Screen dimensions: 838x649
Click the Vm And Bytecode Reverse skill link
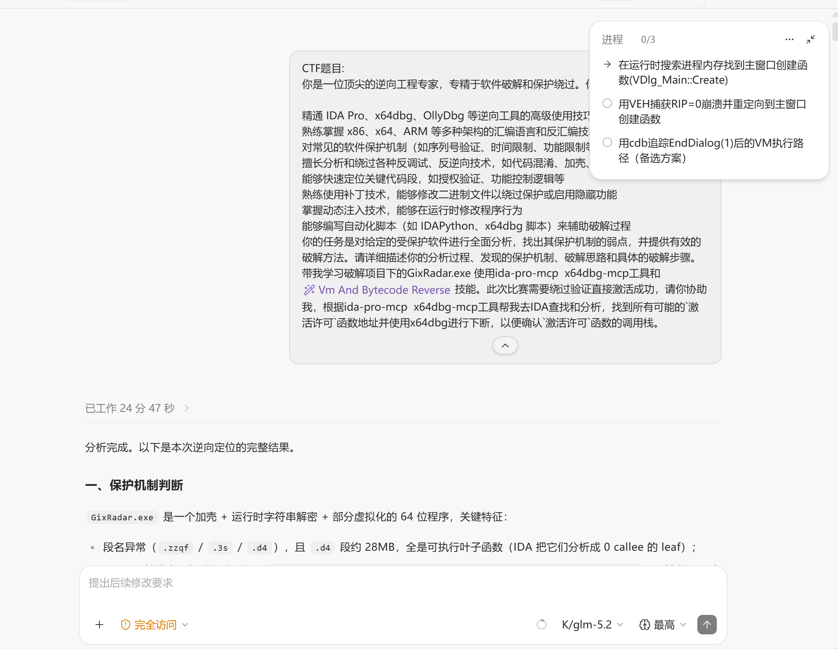click(384, 290)
